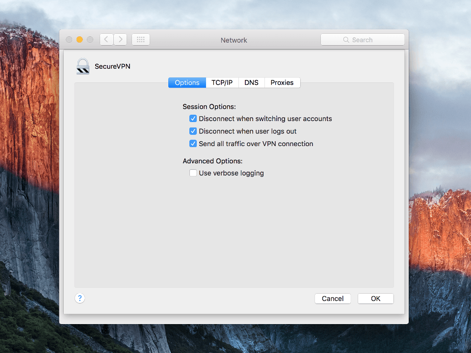Switch to the TCP/IP tab
This screenshot has height=353, width=471.
tap(222, 82)
